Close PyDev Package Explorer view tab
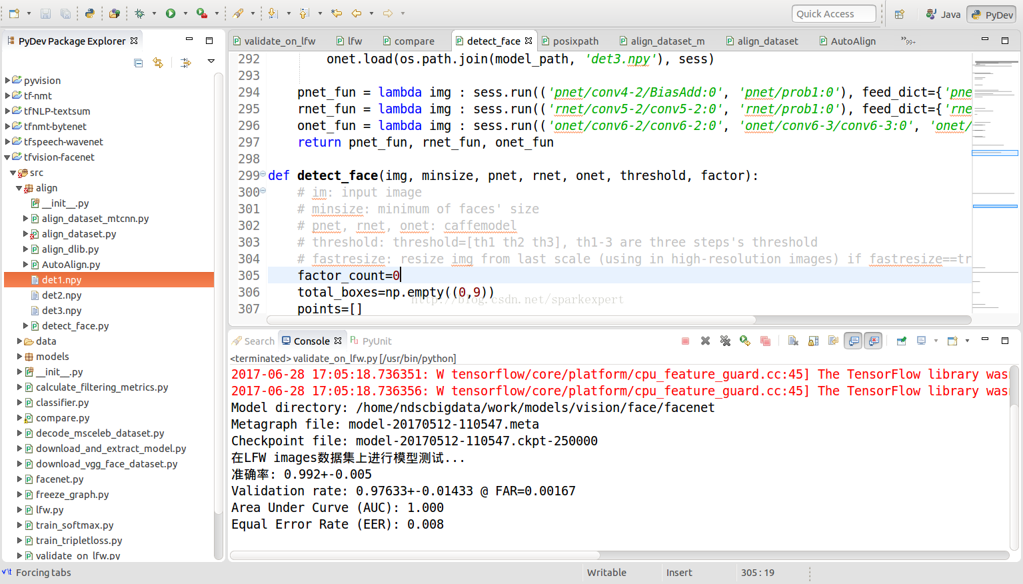 pos(134,41)
